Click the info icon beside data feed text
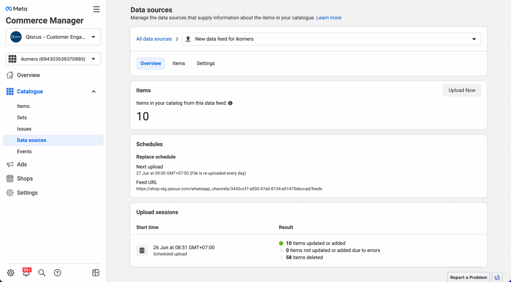 pos(230,103)
